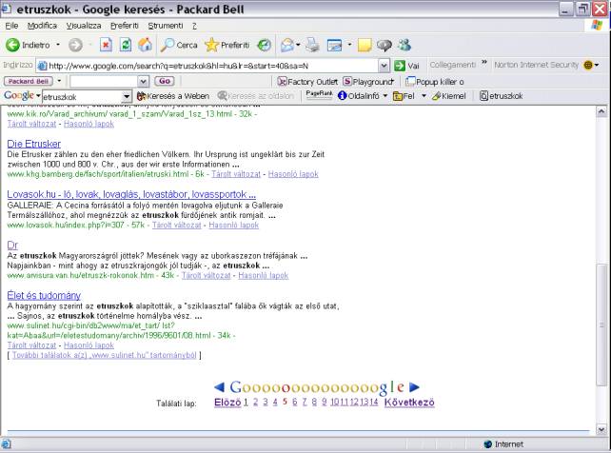Go to the home page icon

coord(145,45)
